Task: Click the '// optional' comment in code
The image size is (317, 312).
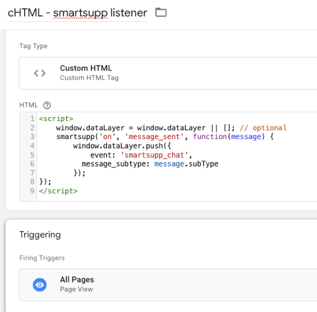Action: pyautogui.click(x=263, y=128)
